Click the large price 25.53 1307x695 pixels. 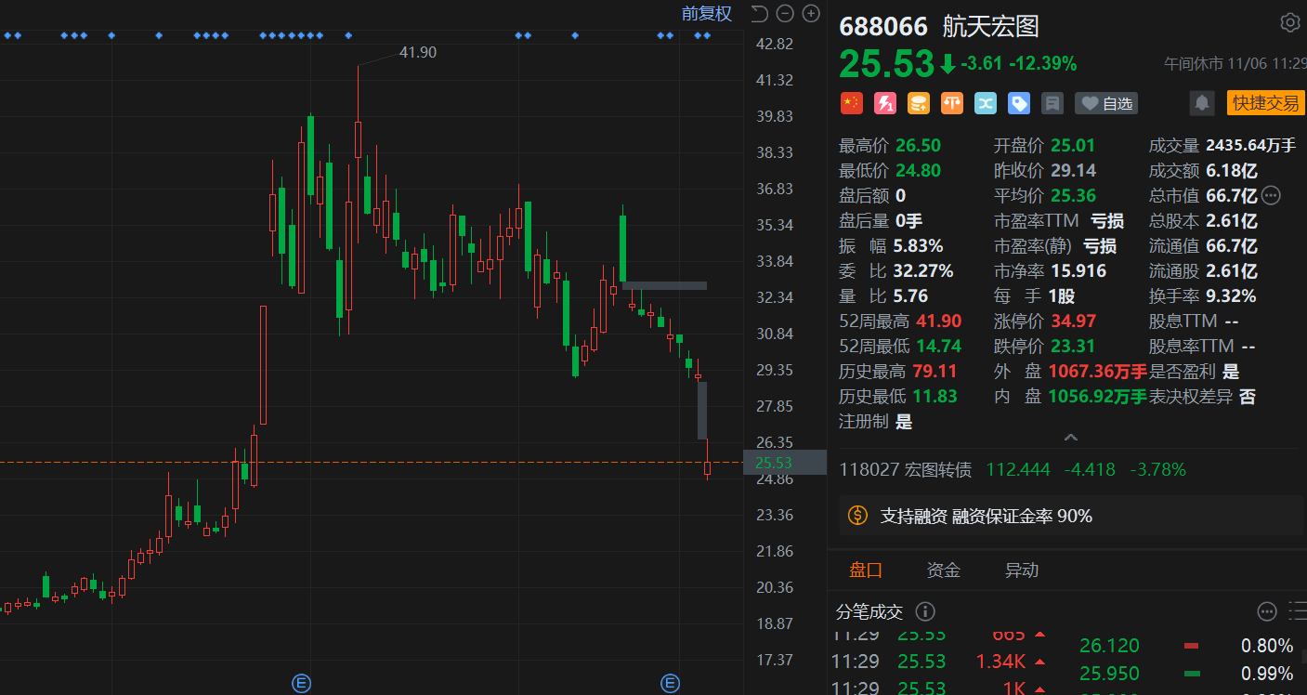pyautogui.click(x=887, y=63)
